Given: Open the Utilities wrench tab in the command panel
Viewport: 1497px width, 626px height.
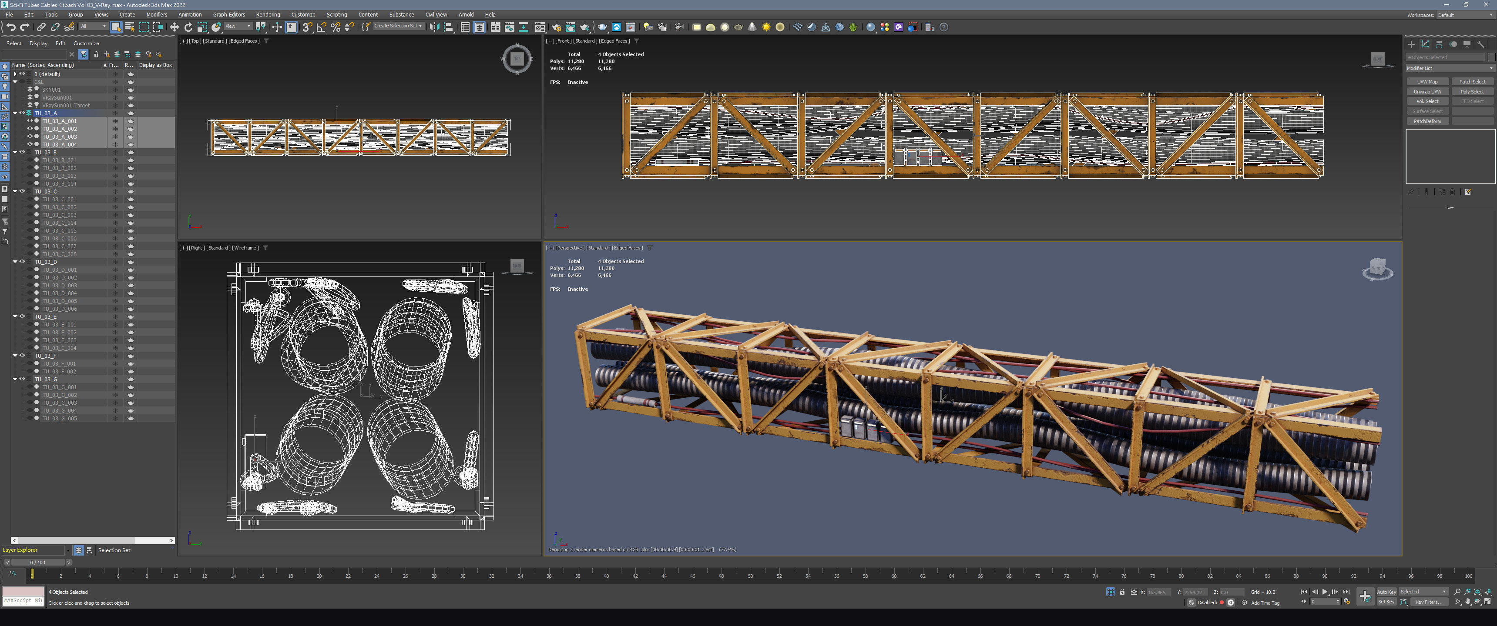Looking at the screenshot, I should click(x=1481, y=44).
